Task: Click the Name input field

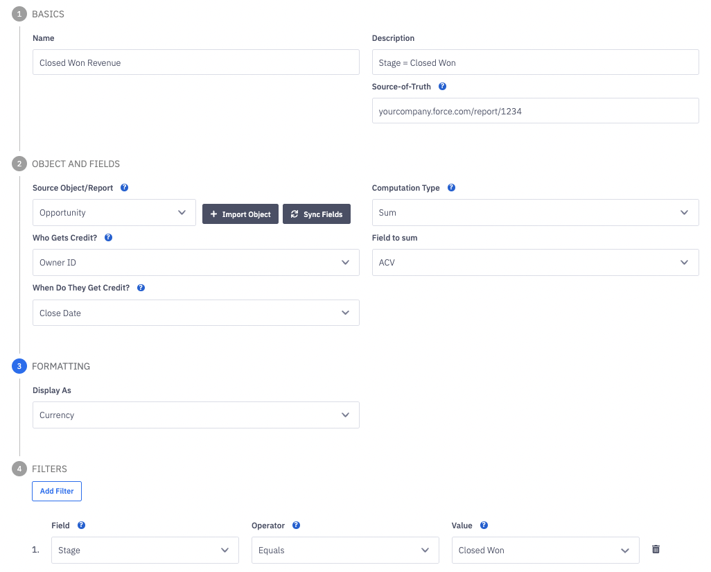Action: (x=195, y=62)
